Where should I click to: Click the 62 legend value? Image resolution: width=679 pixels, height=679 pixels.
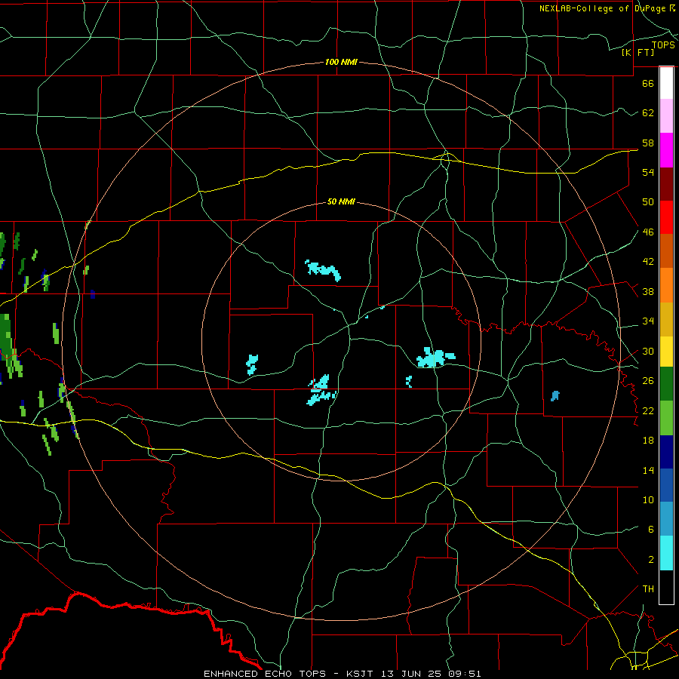point(648,113)
